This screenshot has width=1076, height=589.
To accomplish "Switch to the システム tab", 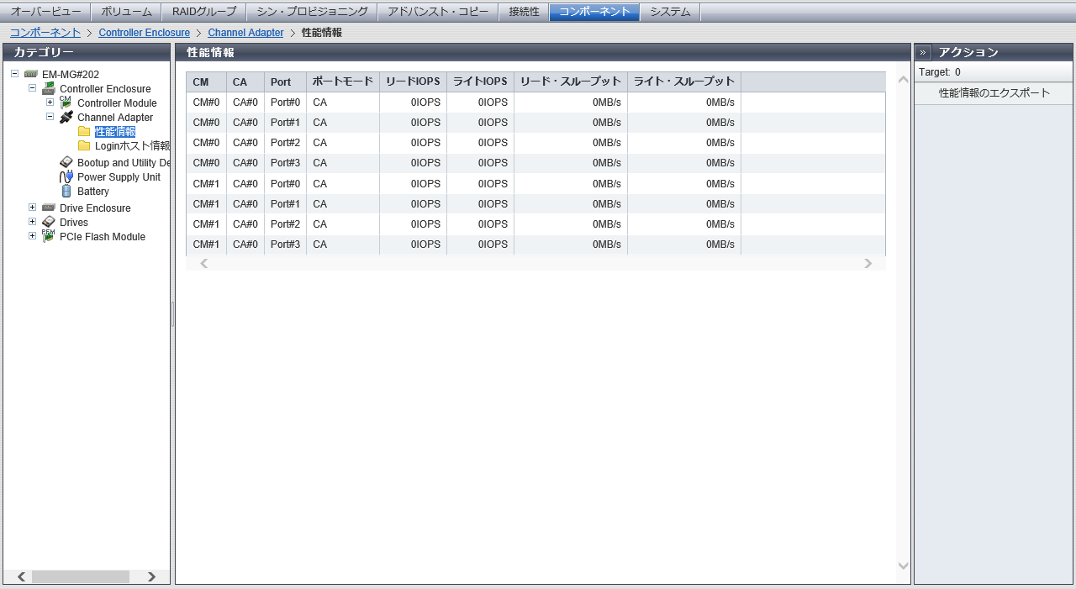I will [670, 12].
